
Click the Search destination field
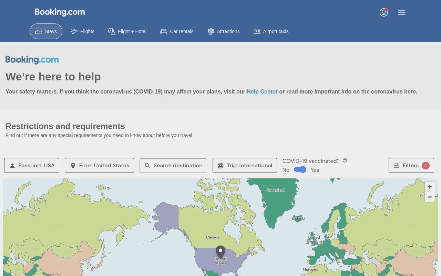[x=173, y=166]
